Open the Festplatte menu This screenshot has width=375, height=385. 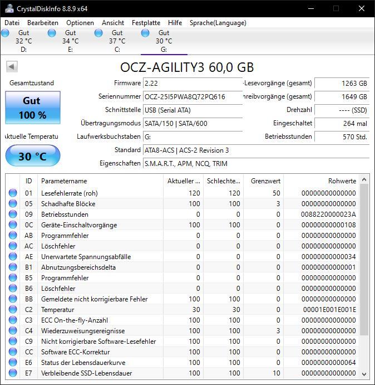click(x=146, y=23)
